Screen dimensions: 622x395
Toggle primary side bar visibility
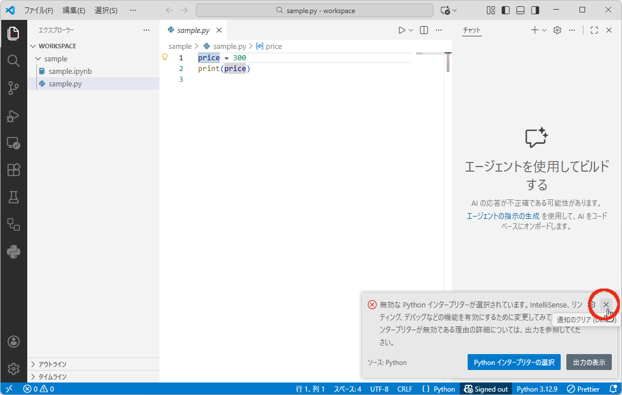pyautogui.click(x=506, y=10)
